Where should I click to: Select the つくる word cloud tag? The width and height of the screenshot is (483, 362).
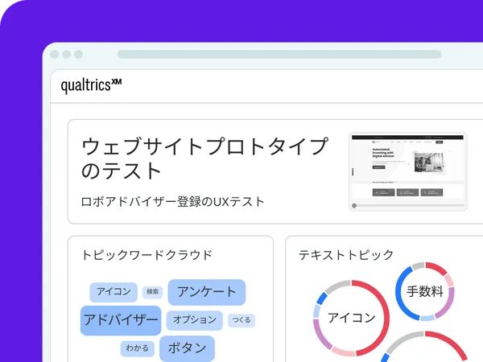coord(242,320)
